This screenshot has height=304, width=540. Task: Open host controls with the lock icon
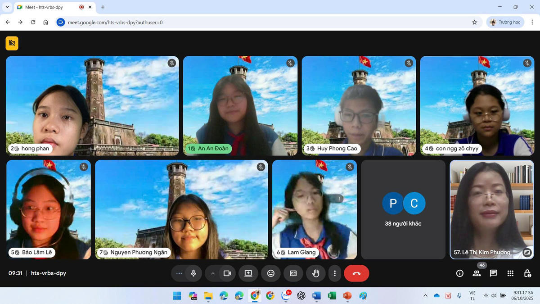click(527, 273)
